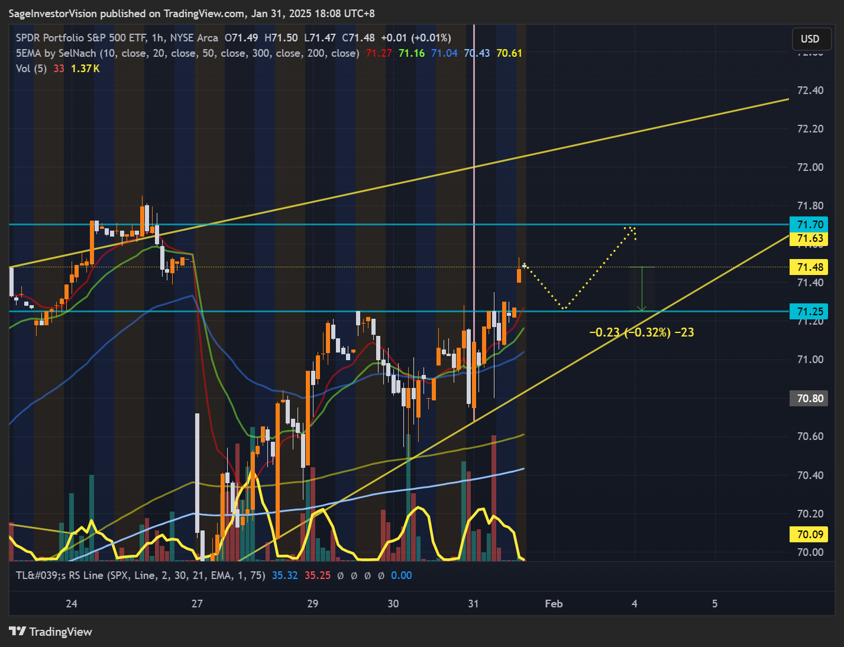Click the blue EMA value 71.04
844x647 pixels.
click(x=444, y=53)
